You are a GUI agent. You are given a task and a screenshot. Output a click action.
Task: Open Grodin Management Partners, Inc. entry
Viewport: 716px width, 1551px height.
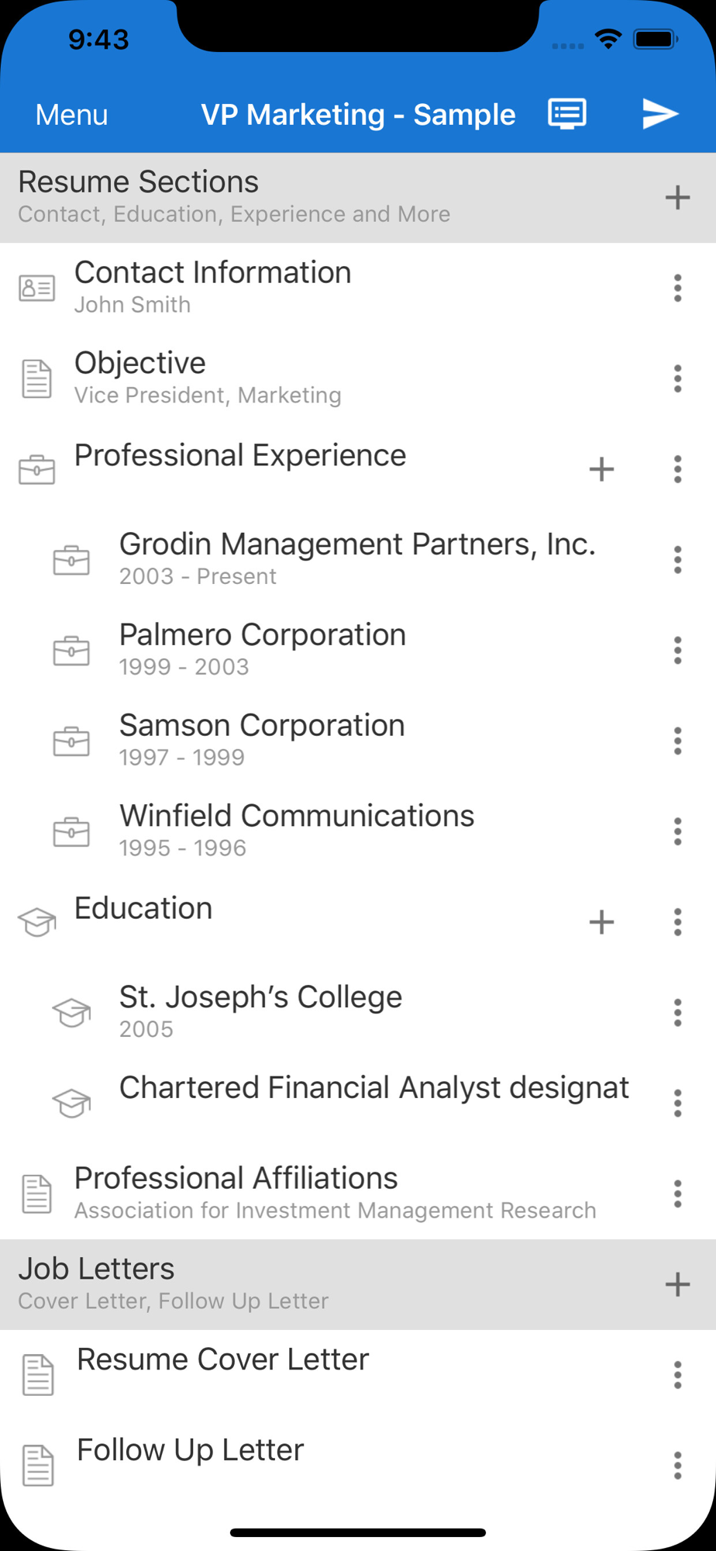pyautogui.click(x=356, y=558)
